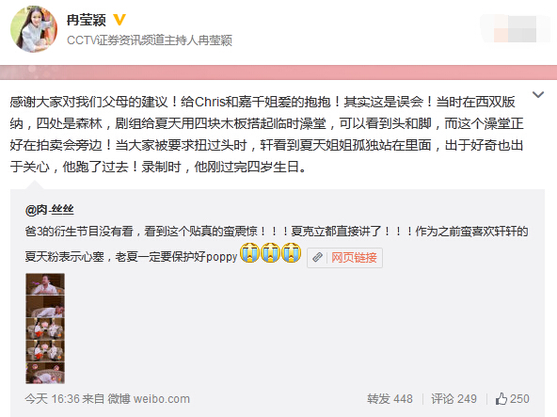Image resolution: width=557 pixels, height=417 pixels.
Task: Open the 微博 weibo.com source link
Action: pyautogui.click(x=149, y=399)
